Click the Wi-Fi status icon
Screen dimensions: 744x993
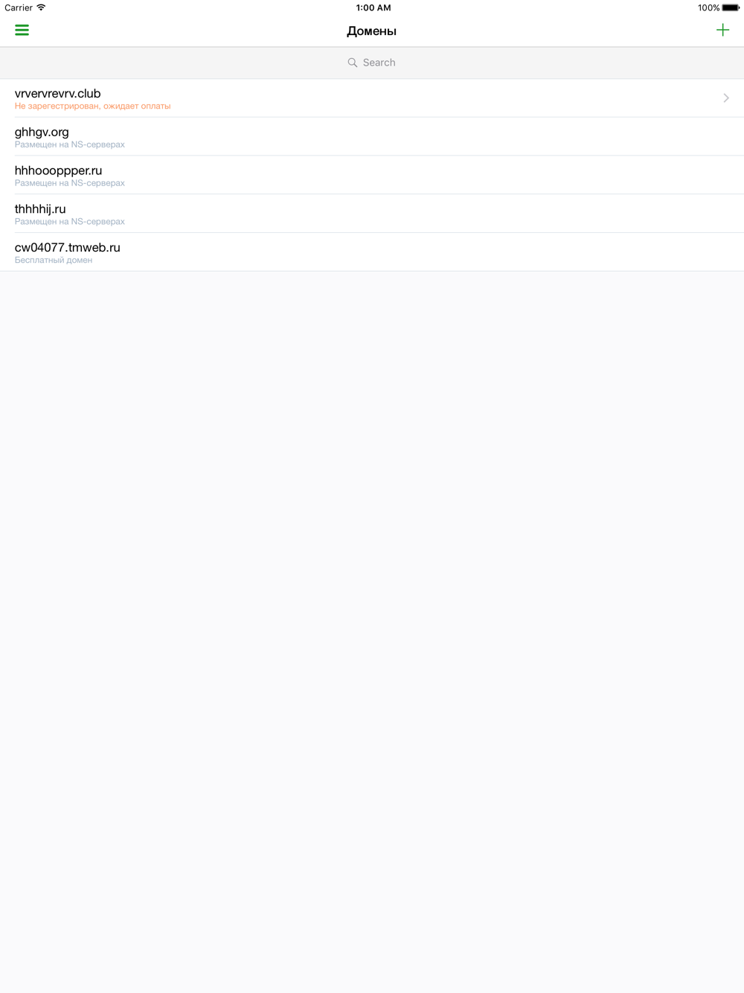click(42, 7)
